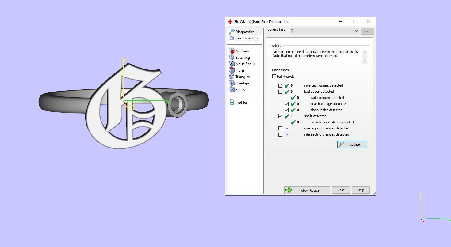Click the Close button
The height and width of the screenshot is (247, 451).
(x=341, y=190)
